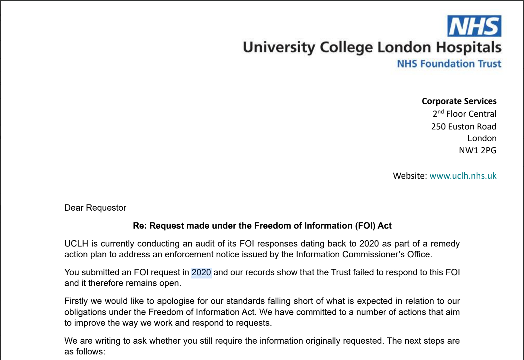Click the 250 Euston Road address line
Image resolution: width=524 pixels, height=360 pixels.
(464, 127)
